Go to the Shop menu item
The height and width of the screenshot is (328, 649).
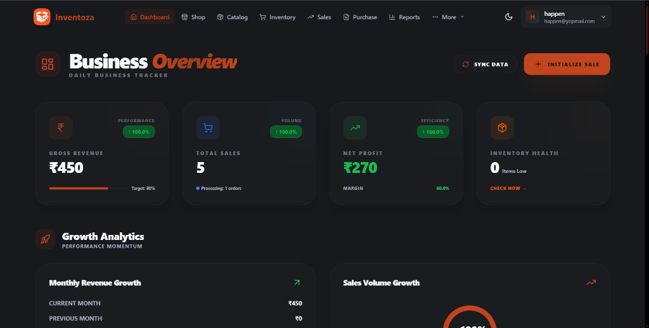[193, 17]
